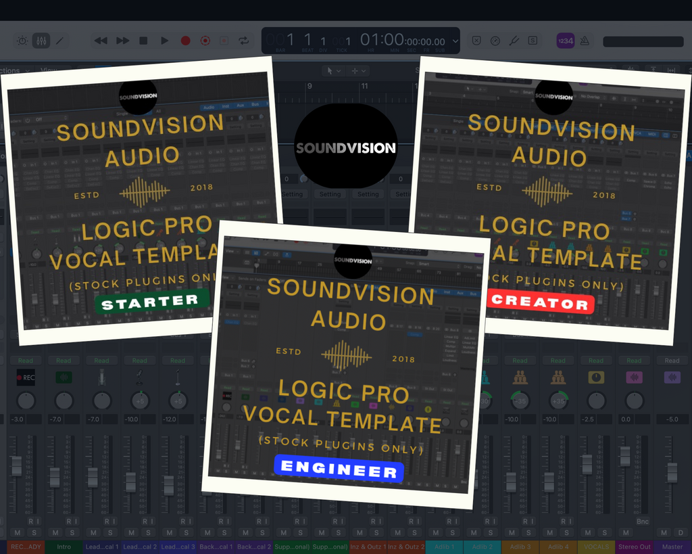Click the Stereo Out channel icon
The height and width of the screenshot is (554, 692).
pos(634,377)
